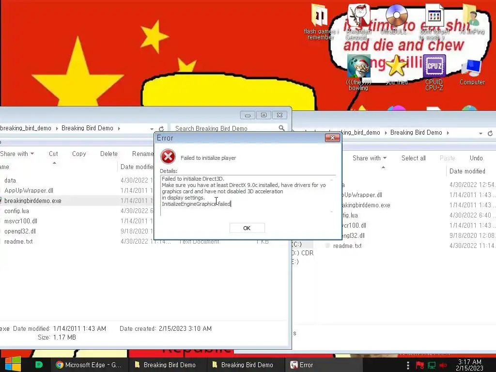Click Cut in the left Explorer toolbar
The height and width of the screenshot is (372, 496).
point(53,154)
